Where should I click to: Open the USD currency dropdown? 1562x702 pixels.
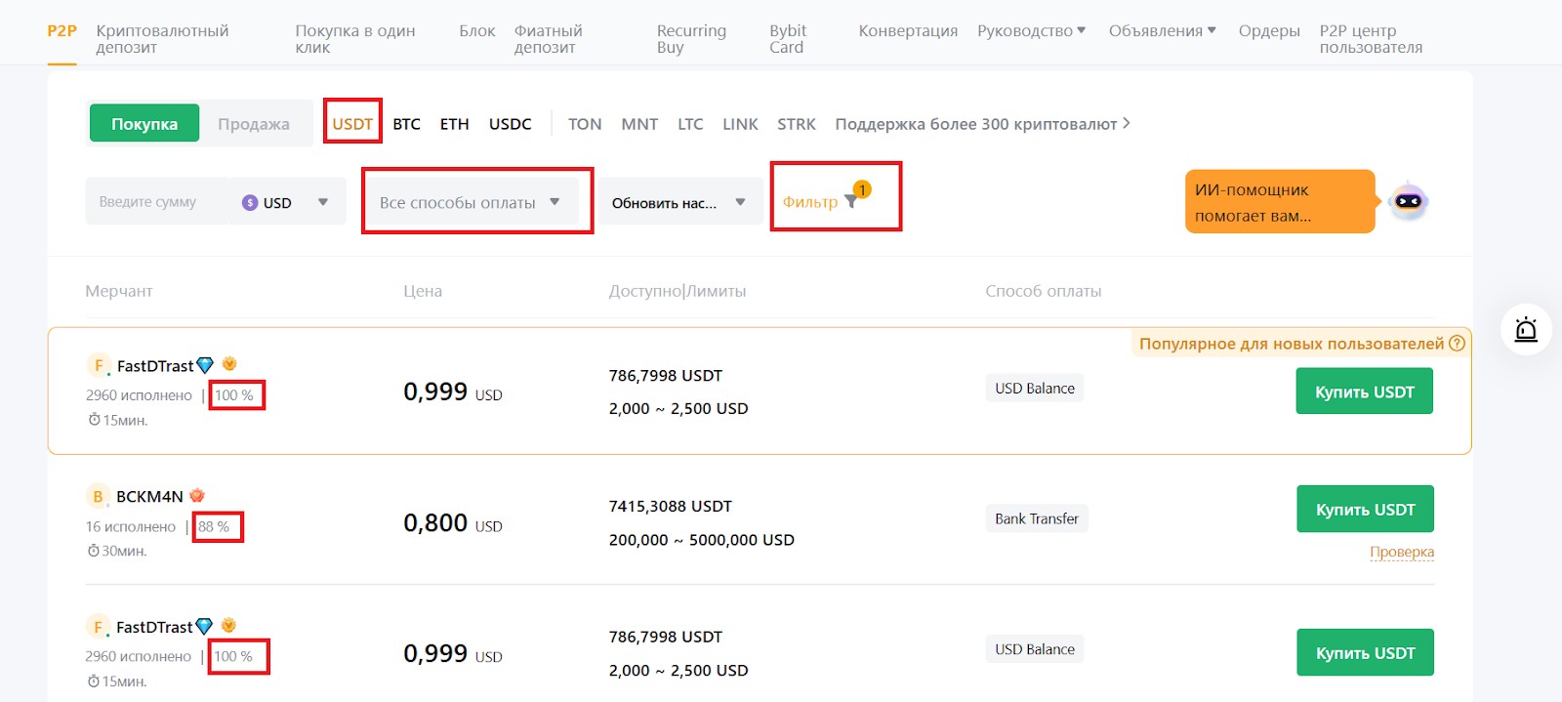[288, 201]
